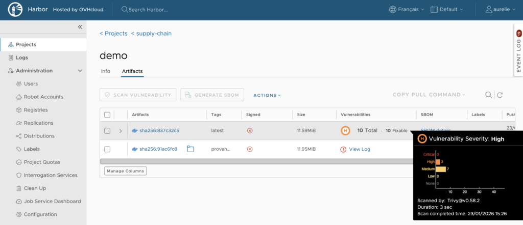
Task: Open Robot Accounts in the sidebar
Action: [43, 97]
